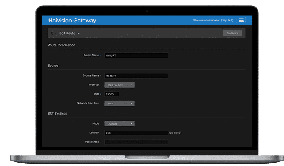The height and width of the screenshot is (166, 284).
Task: Open the Network Interface dropdown set to Auto
Action: click(119, 103)
